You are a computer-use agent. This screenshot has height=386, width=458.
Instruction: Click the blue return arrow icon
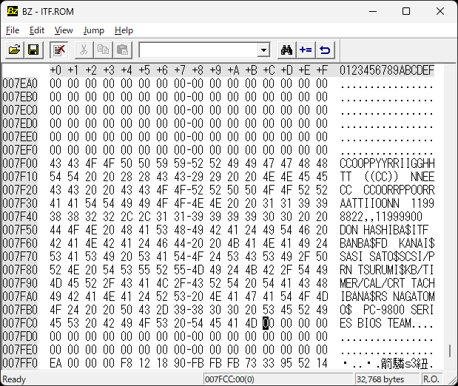(325, 50)
